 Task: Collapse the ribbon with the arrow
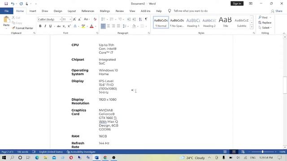(284, 33)
